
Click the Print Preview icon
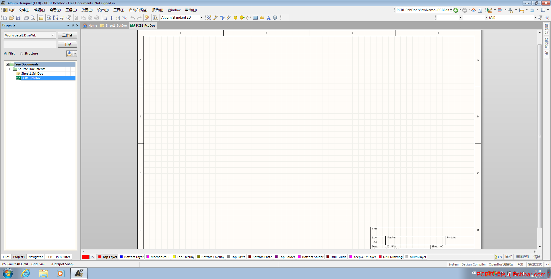[33, 18]
